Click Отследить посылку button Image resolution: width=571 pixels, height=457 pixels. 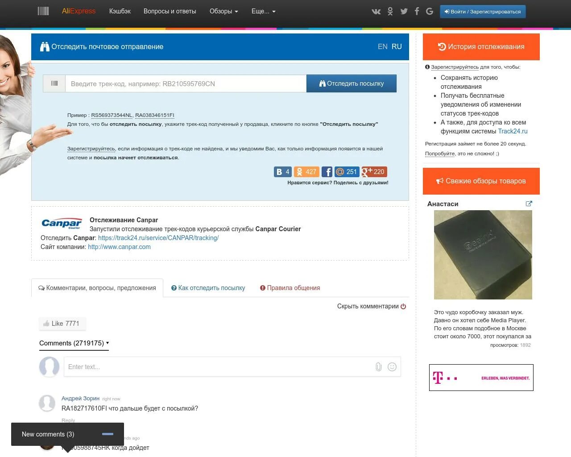(352, 83)
